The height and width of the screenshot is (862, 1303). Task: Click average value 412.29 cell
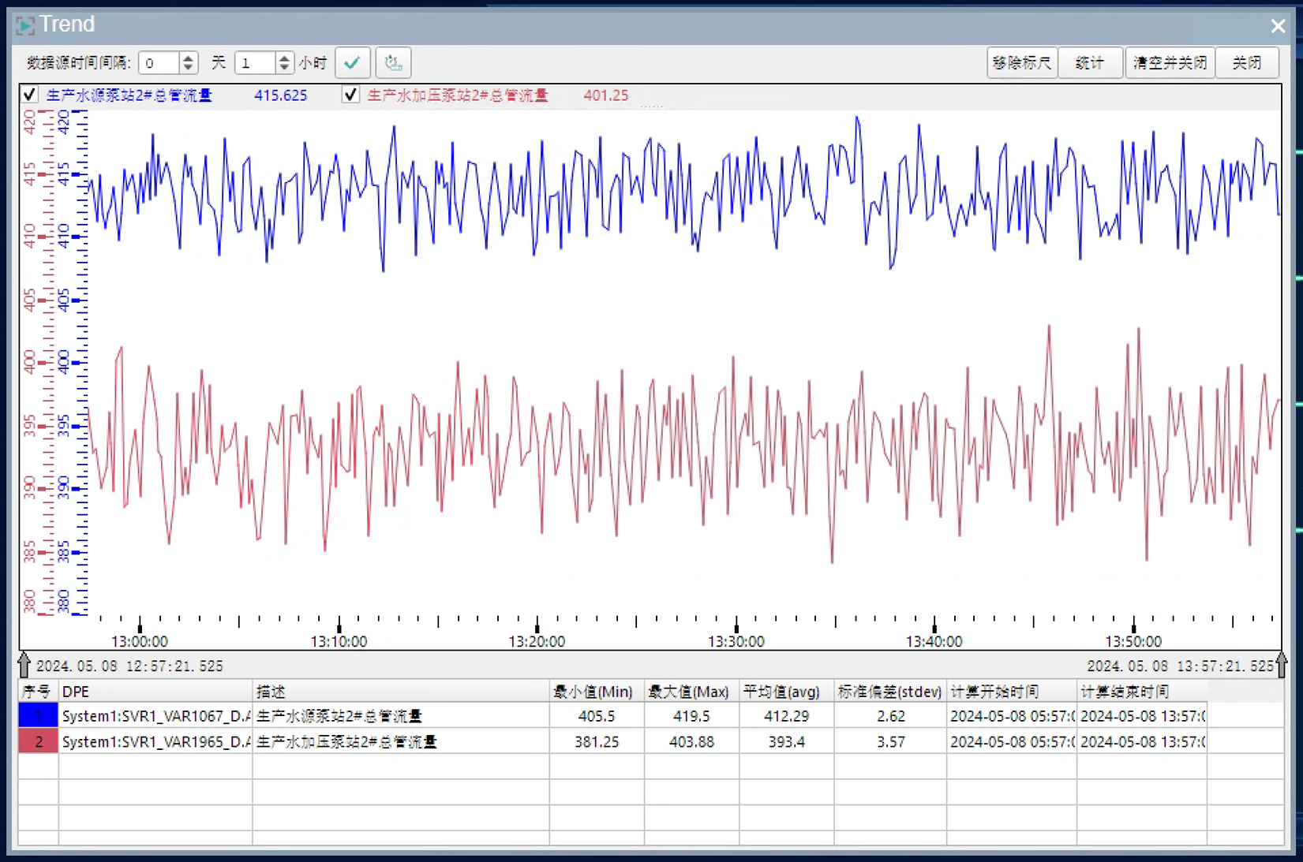(786, 716)
